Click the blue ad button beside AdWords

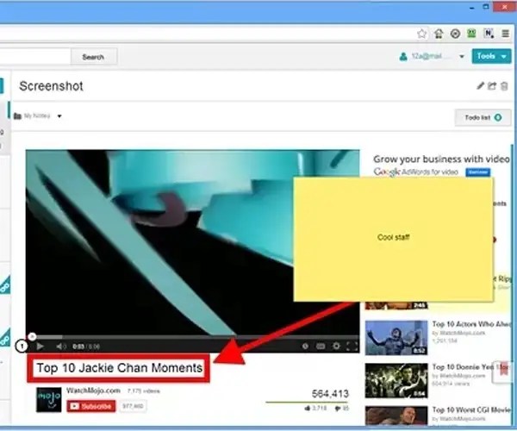click(477, 172)
